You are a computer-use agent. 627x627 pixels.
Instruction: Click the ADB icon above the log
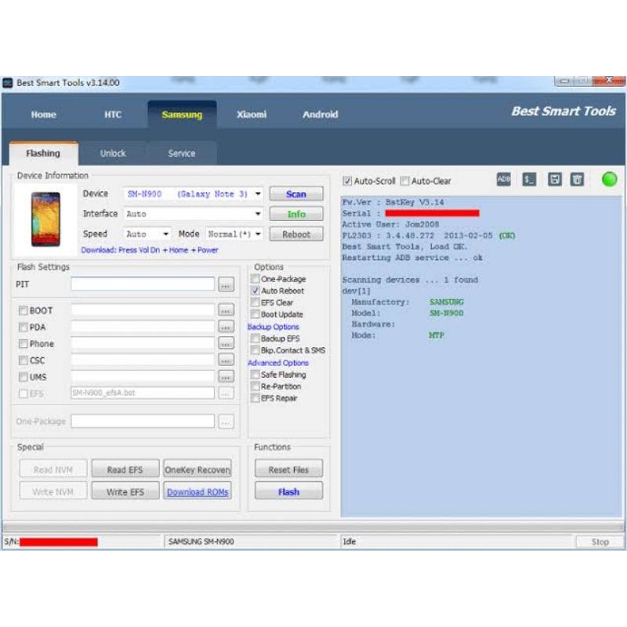(503, 179)
